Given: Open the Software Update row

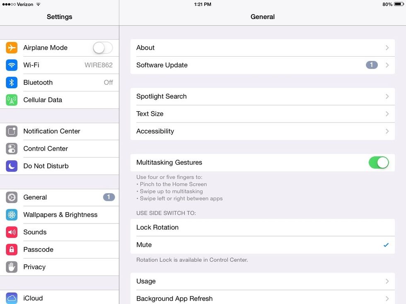Looking at the screenshot, I should tap(263, 65).
